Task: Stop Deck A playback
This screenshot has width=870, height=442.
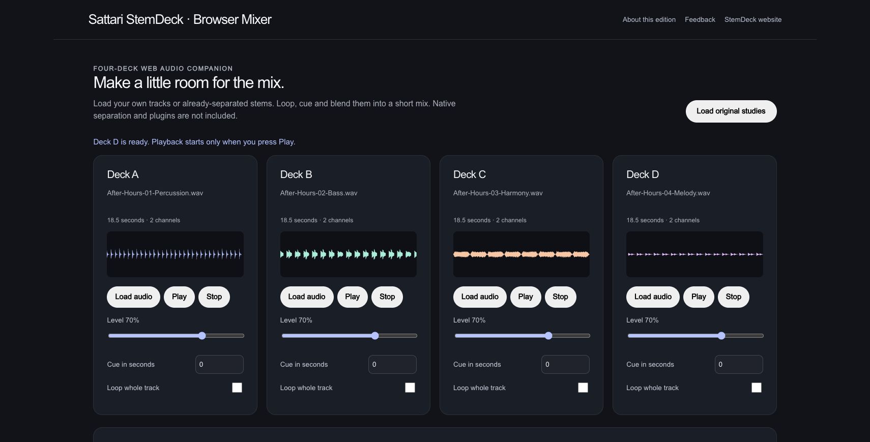Action: 214,297
